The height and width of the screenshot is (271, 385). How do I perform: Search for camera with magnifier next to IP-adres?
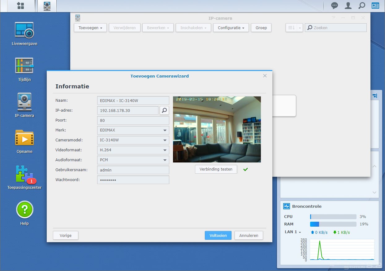click(164, 110)
